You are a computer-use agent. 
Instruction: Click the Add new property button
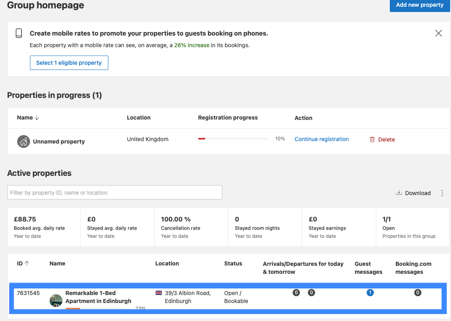point(419,5)
